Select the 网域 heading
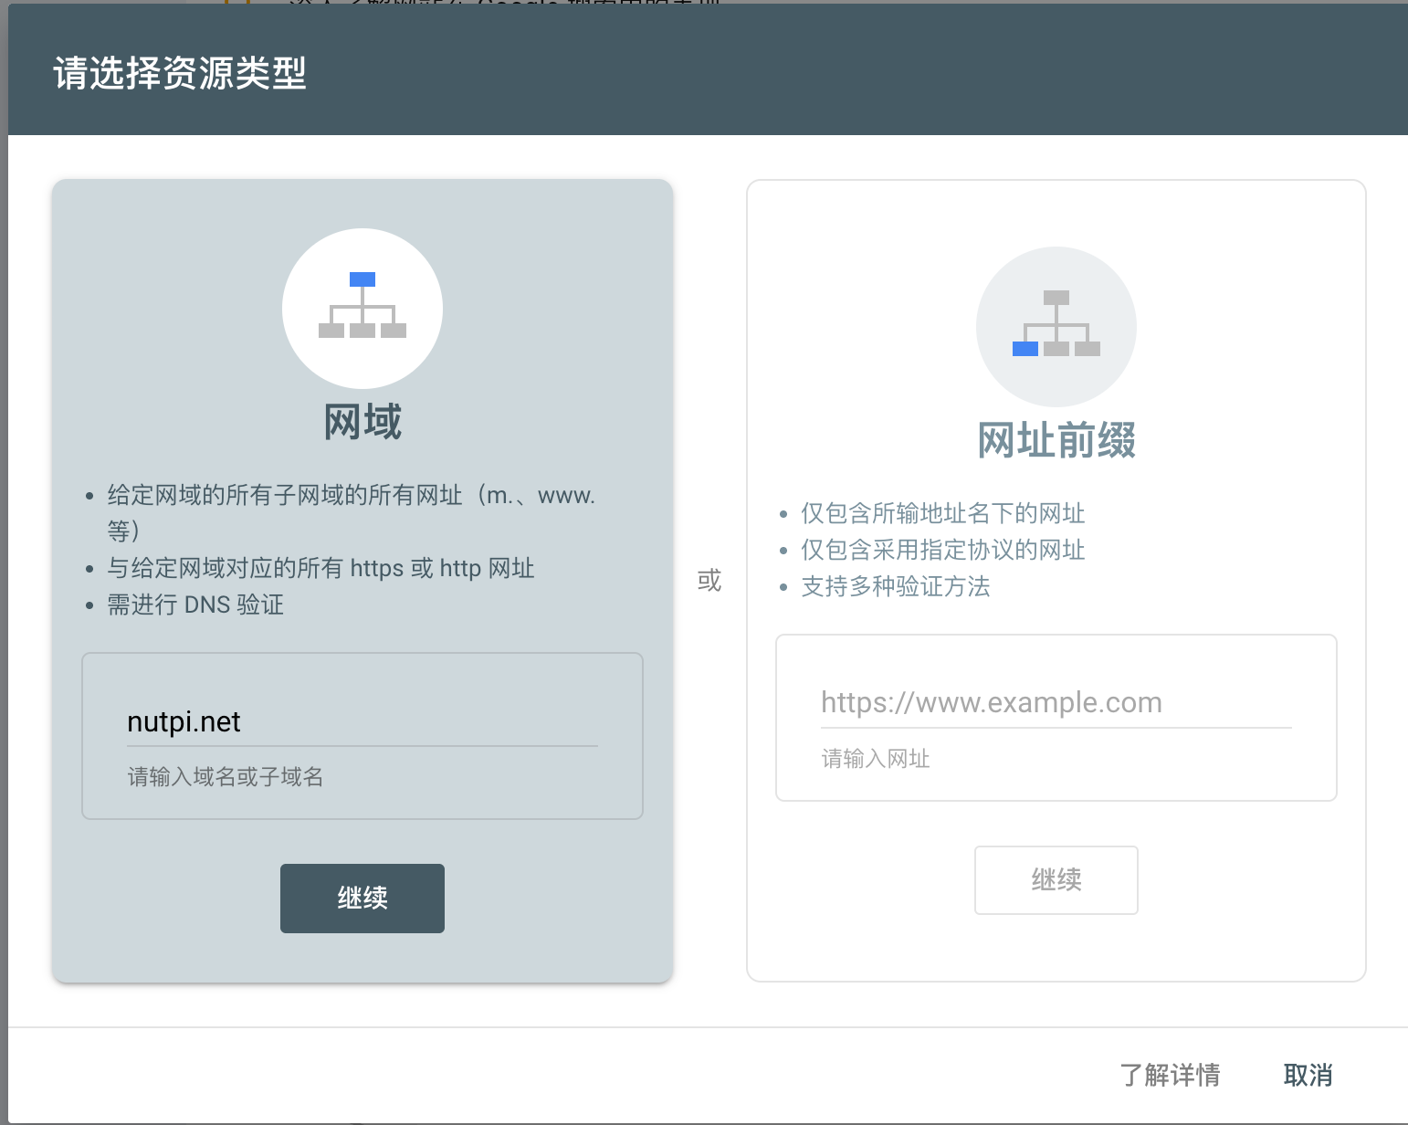Image resolution: width=1408 pixels, height=1125 pixels. [363, 422]
